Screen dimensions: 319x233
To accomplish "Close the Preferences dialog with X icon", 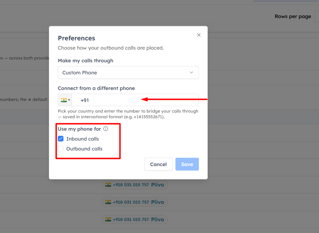I will pos(199,35).
